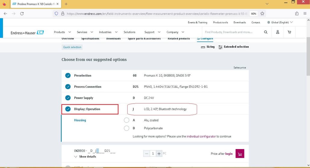Image resolution: width=310 pixels, height=168 pixels.
Task: Open the Firefox extensions menu
Action: click(x=297, y=14)
